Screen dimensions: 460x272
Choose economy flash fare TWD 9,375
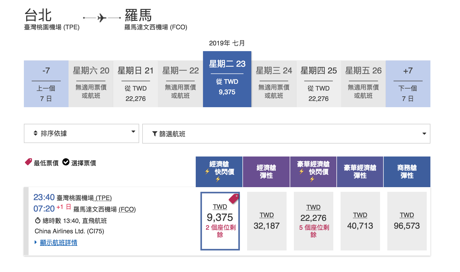click(220, 221)
